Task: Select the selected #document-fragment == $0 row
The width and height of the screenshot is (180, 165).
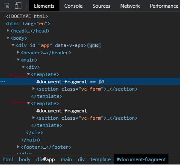Action: click(x=90, y=82)
